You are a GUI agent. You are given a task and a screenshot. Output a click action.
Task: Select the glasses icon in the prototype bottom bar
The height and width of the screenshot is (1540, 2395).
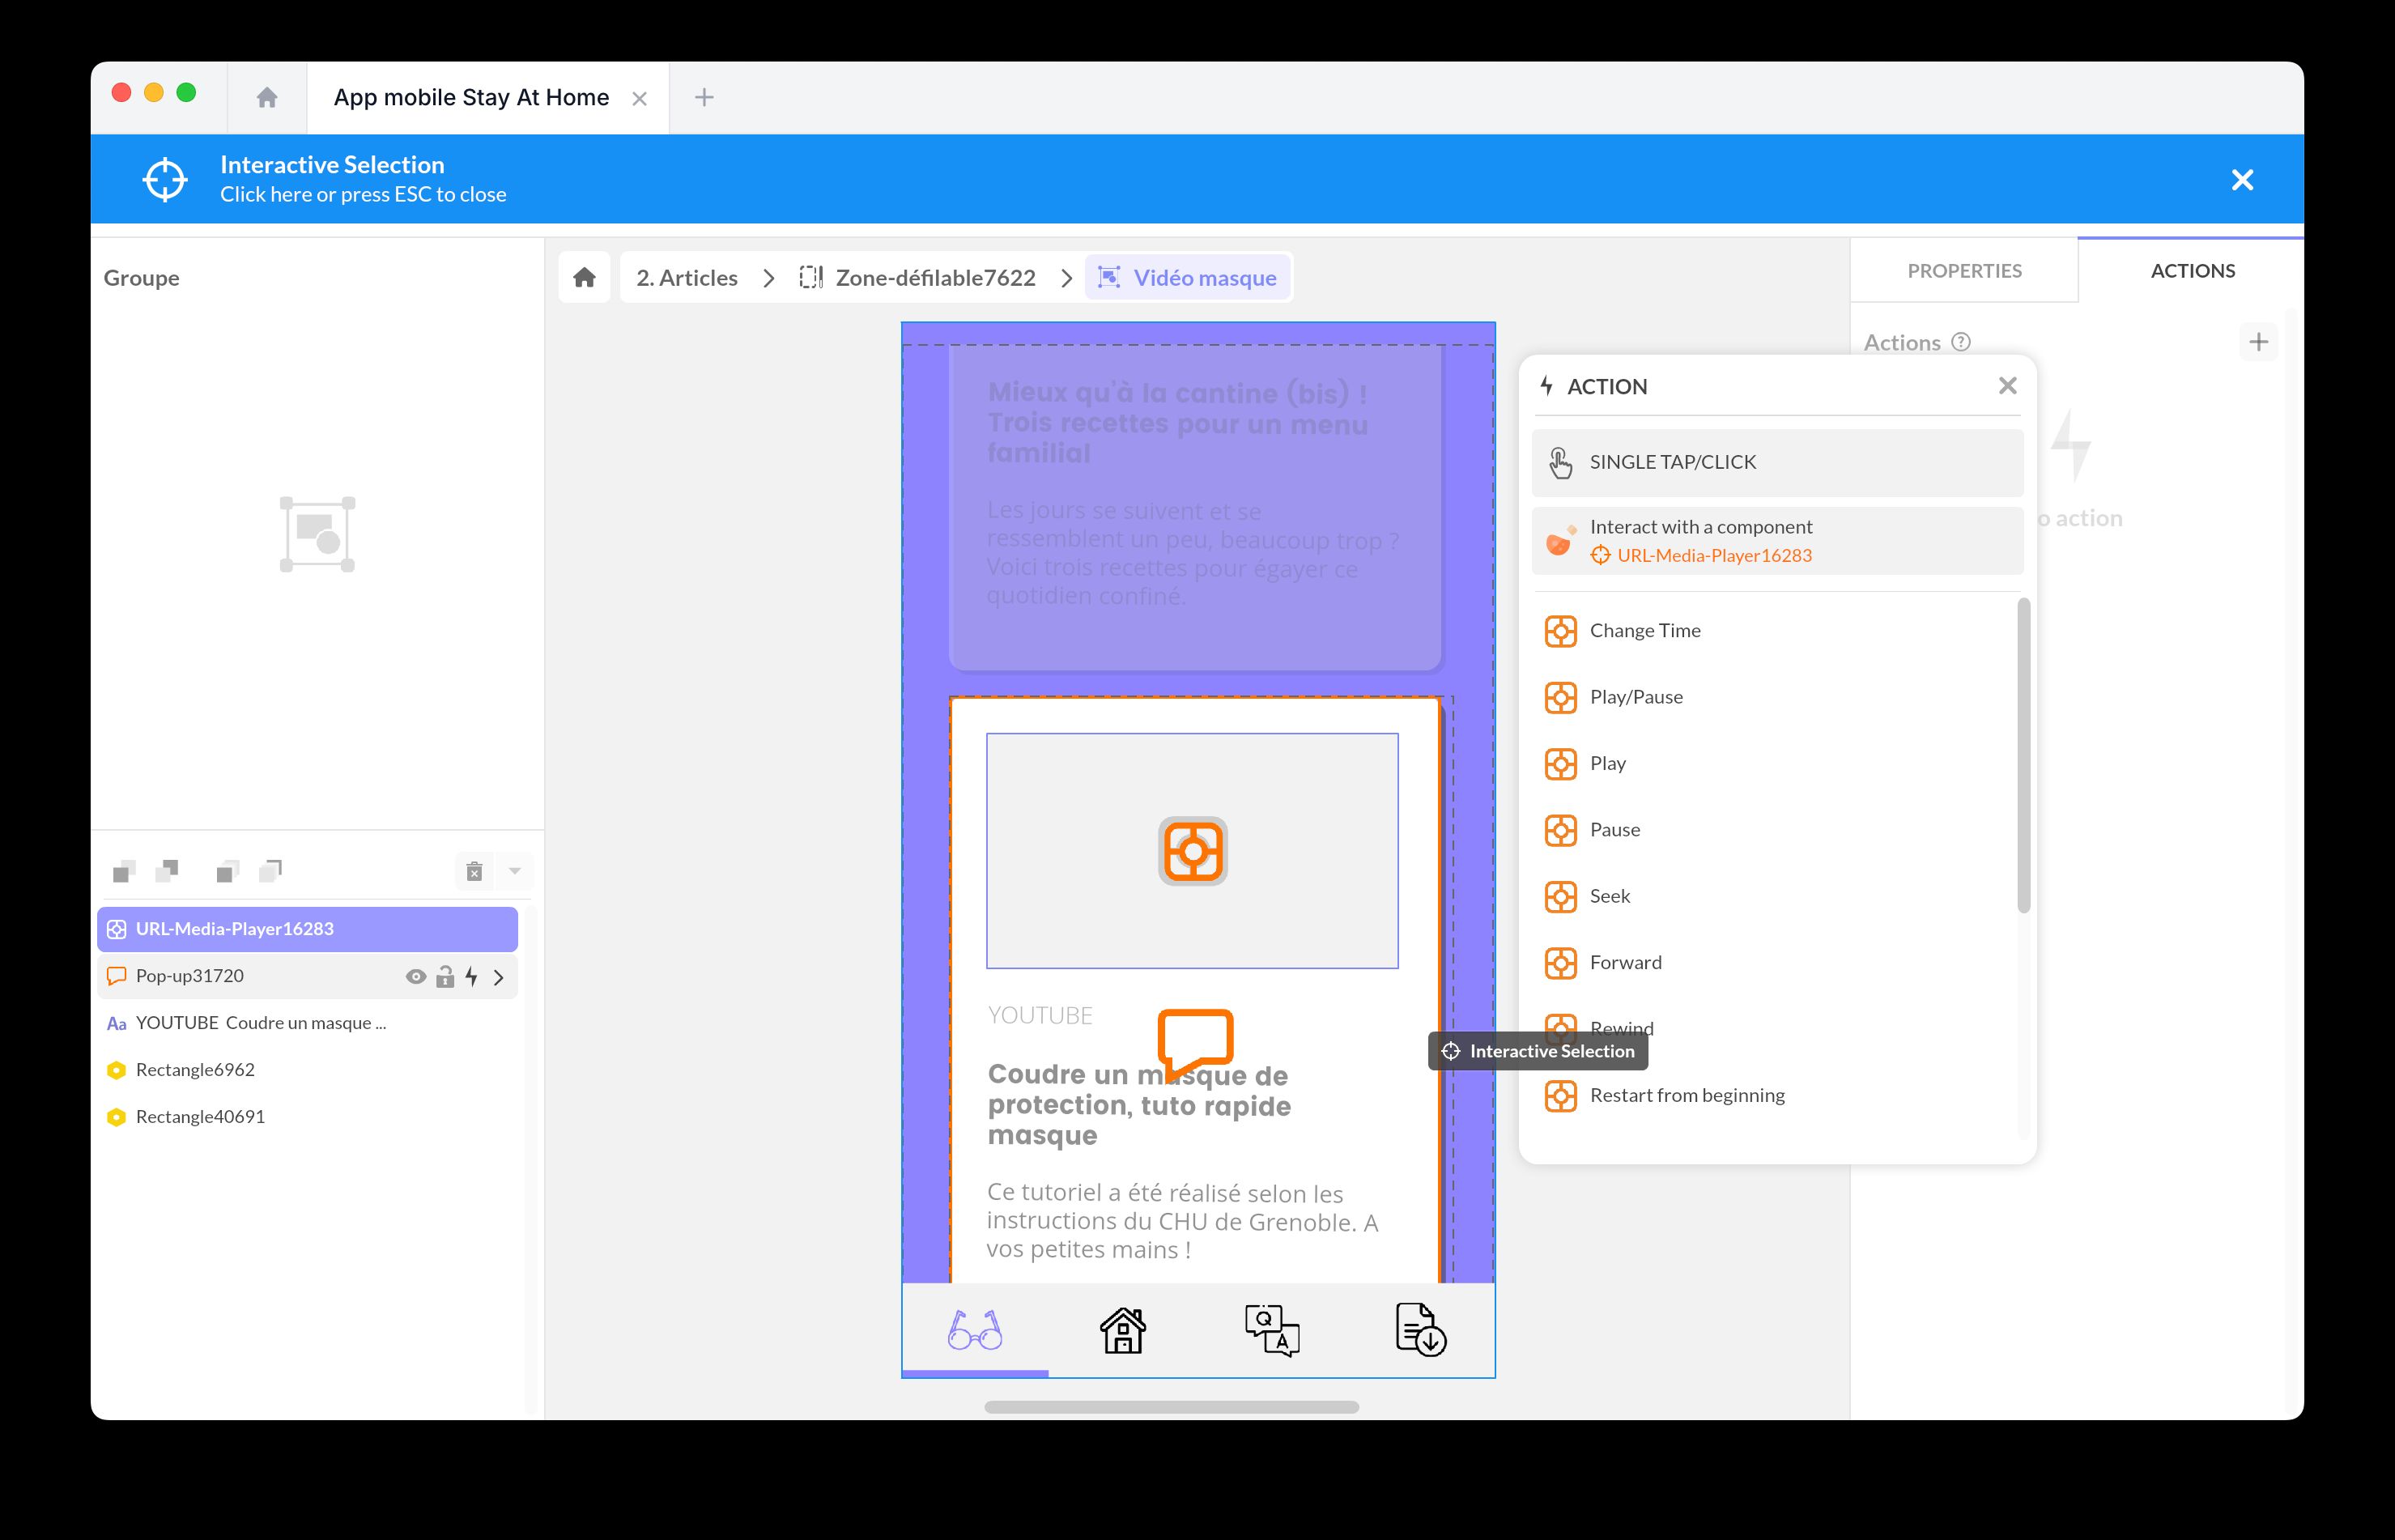click(x=975, y=1330)
